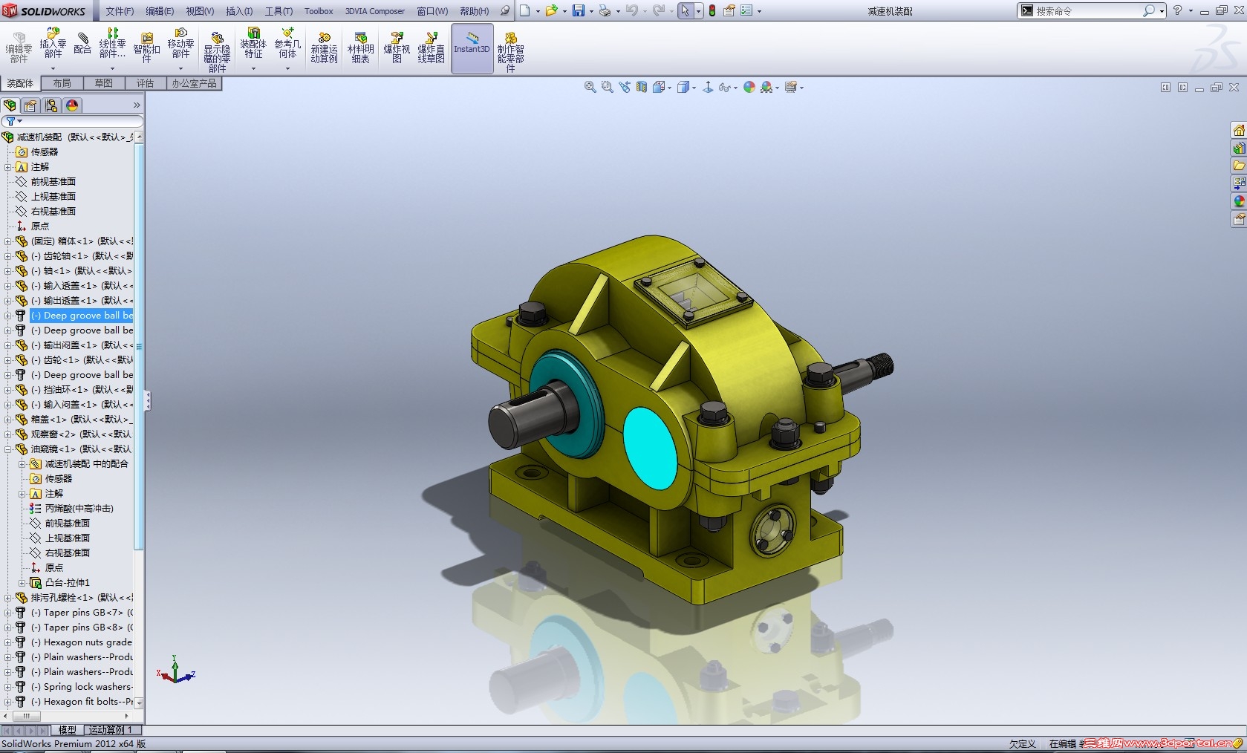Click the Zoom to Fit magnifier icon
Image resolution: width=1247 pixels, height=753 pixels.
coord(590,87)
